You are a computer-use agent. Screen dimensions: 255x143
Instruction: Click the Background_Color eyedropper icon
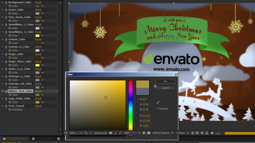(43, 6)
